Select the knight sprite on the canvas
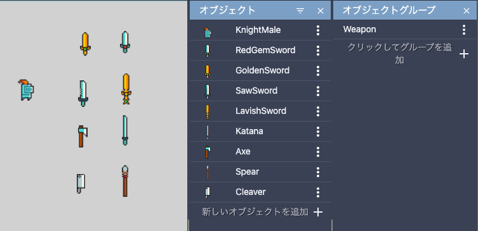 [25, 90]
